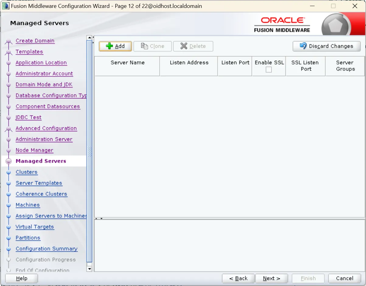Click the Back button
This screenshot has width=366, height=286.
(x=238, y=278)
